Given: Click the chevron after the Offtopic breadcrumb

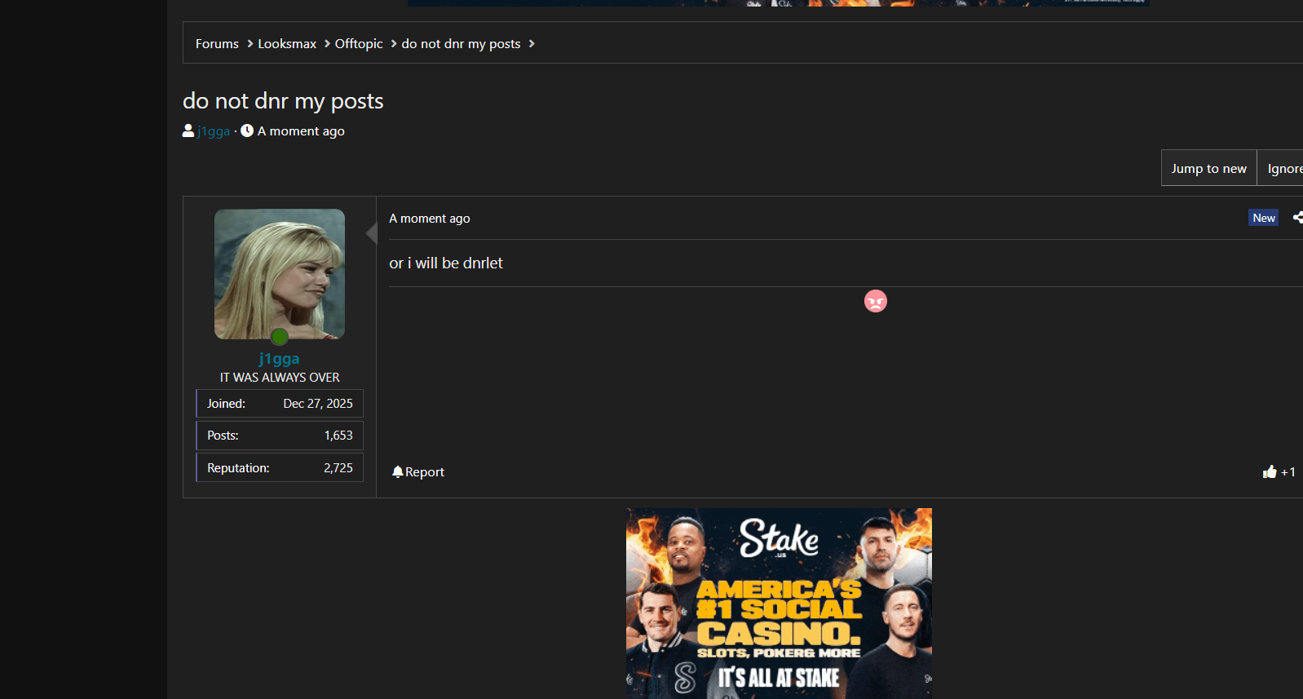Looking at the screenshot, I should [394, 43].
